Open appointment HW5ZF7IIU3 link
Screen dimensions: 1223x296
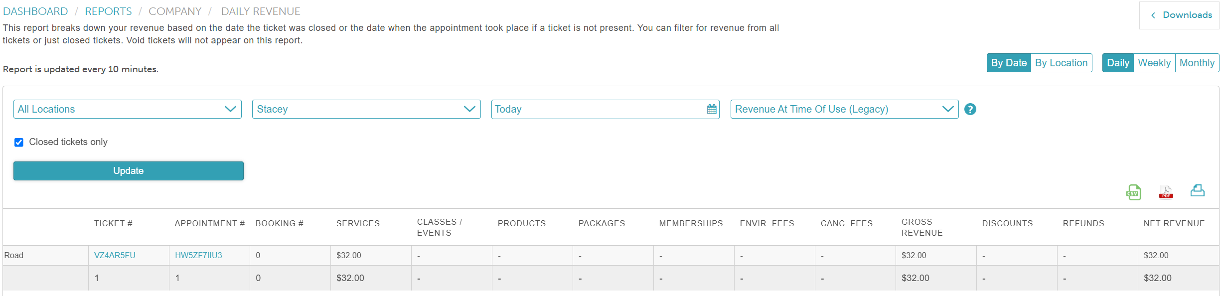coord(198,255)
